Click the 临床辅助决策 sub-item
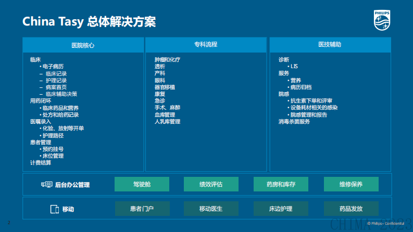The image size is (413, 232). (x=61, y=94)
